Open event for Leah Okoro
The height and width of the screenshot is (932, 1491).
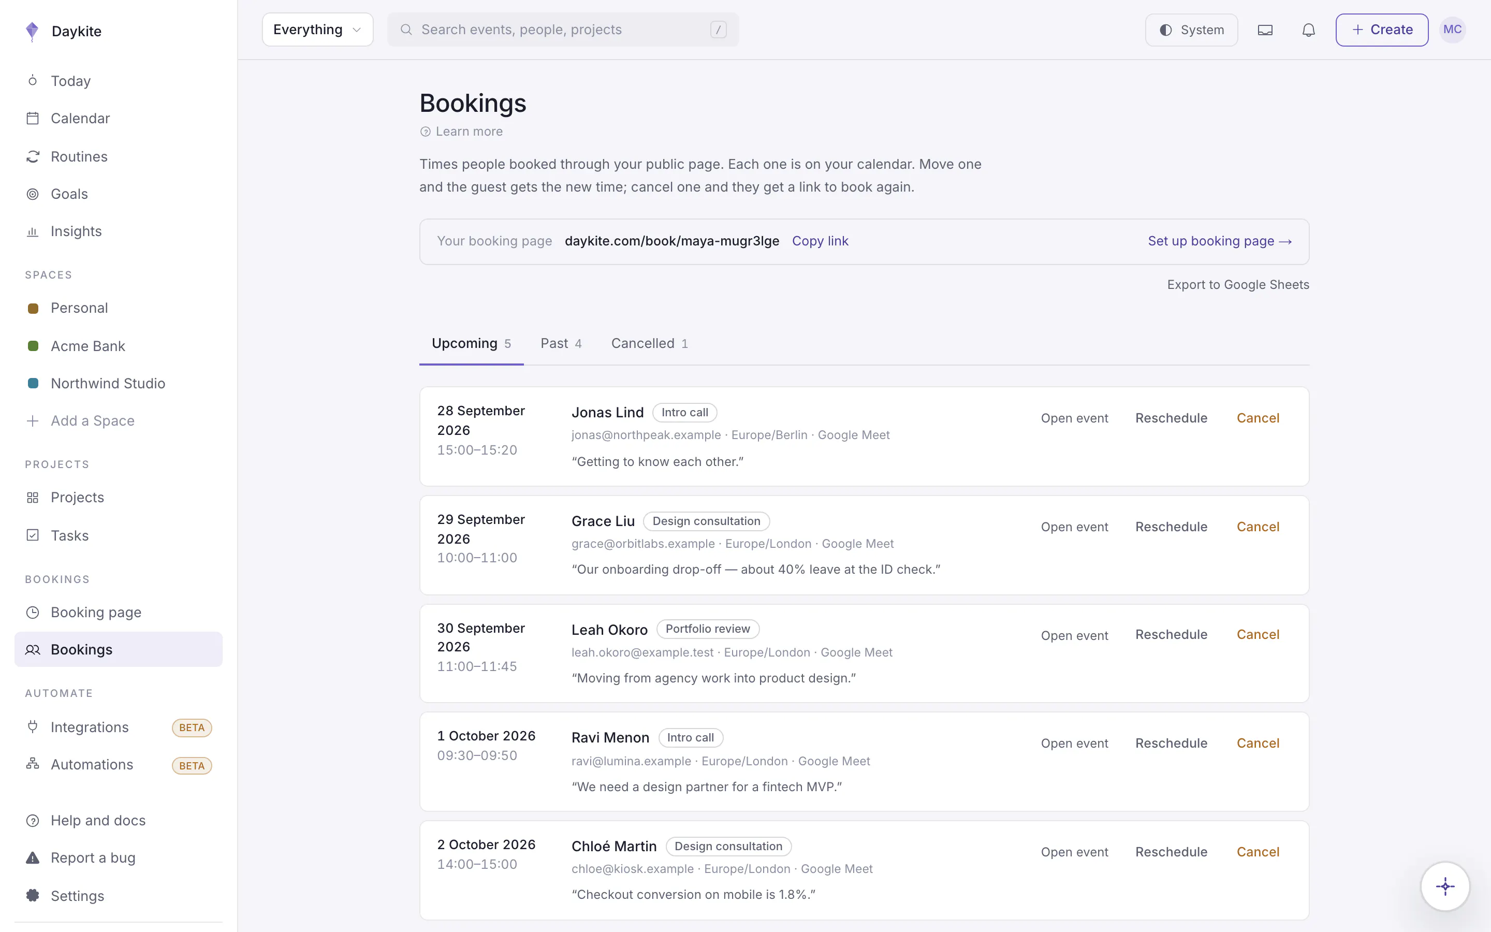[x=1074, y=635]
